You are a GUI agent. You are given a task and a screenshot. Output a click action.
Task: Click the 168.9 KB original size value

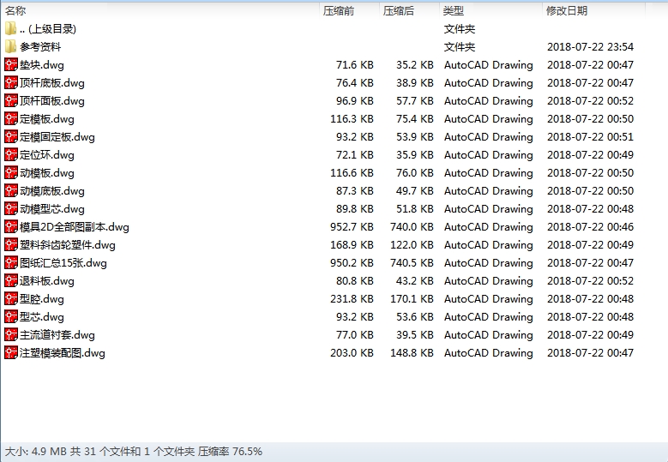(352, 245)
